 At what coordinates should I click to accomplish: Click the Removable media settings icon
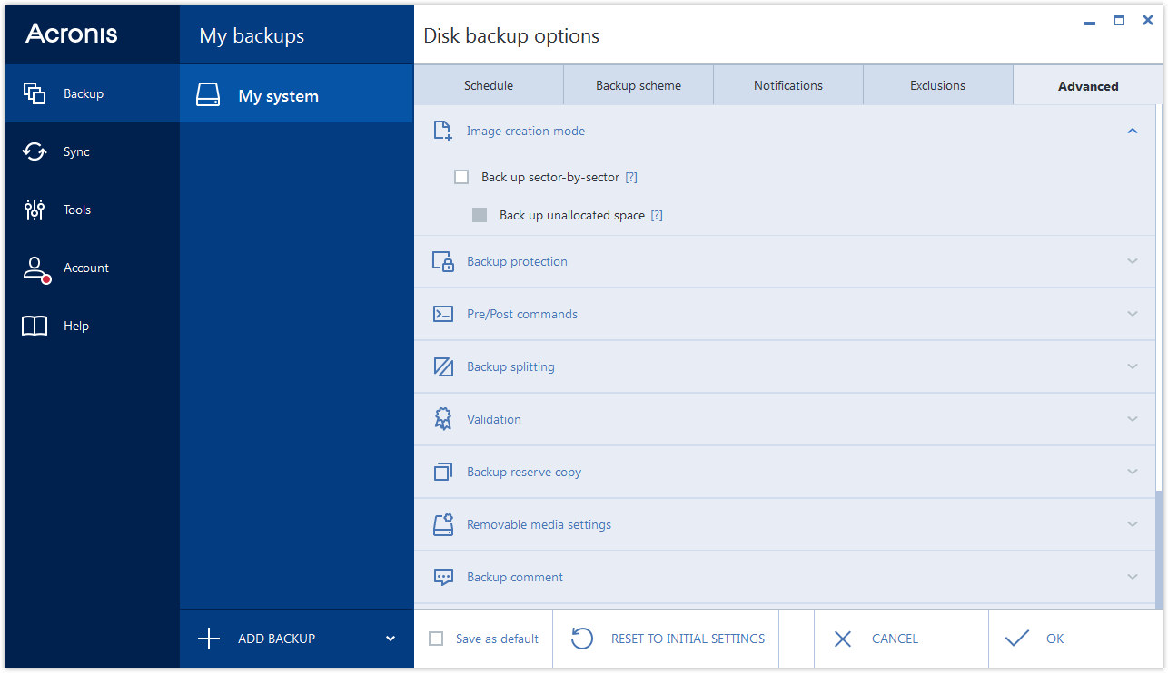tap(443, 524)
